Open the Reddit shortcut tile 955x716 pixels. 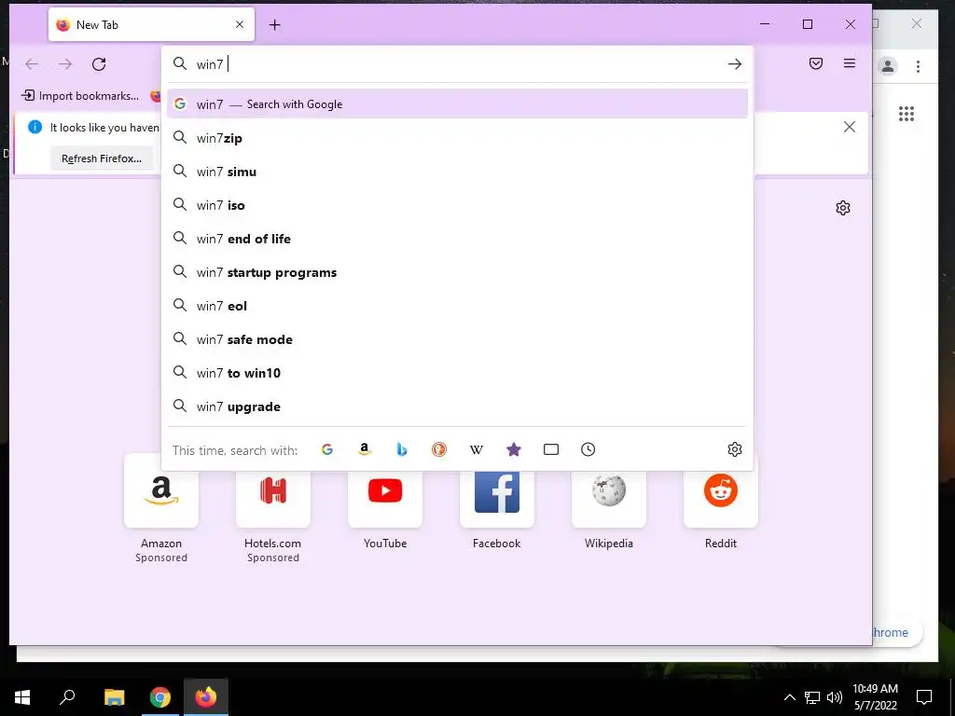721,490
